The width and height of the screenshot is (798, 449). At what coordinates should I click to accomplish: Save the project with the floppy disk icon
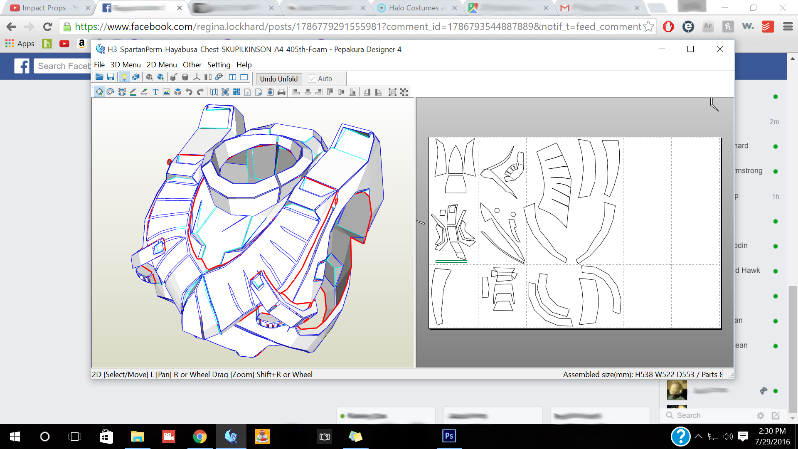click(111, 77)
